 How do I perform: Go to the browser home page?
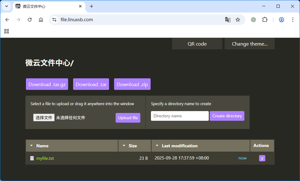pyautogui.click(x=41, y=20)
